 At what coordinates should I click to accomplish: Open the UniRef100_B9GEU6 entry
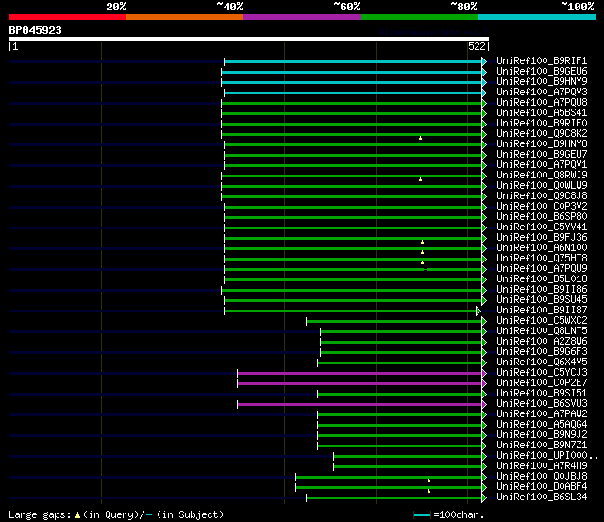point(542,72)
